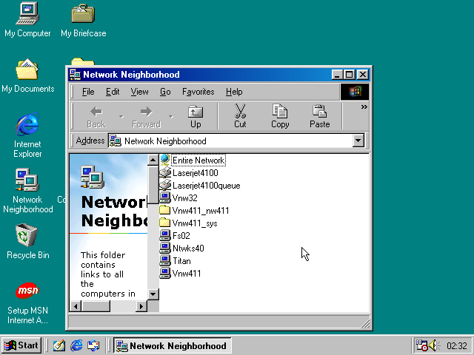Show more toolbar buttons chevron
The image size is (474, 355).
[x=364, y=106]
